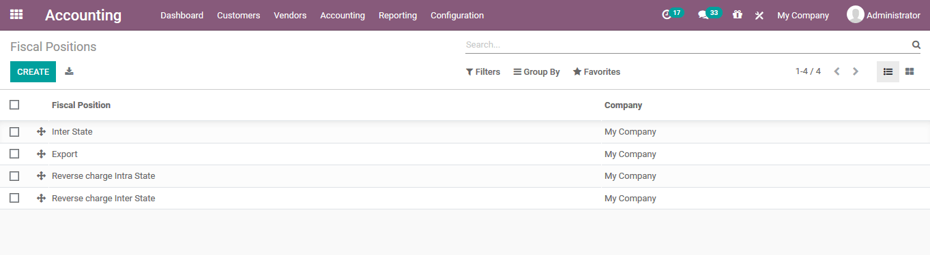Open Reverse charge Intra State record
Viewport: 930px width, 255px height.
(x=104, y=176)
